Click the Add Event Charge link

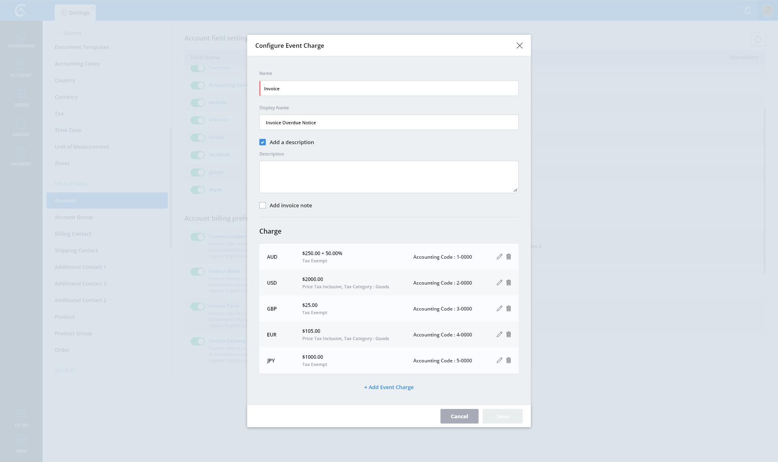tap(389, 387)
